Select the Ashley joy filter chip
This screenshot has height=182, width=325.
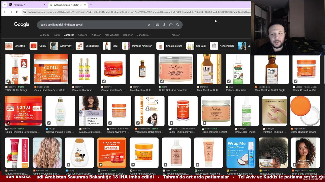pyautogui.click(x=62, y=46)
